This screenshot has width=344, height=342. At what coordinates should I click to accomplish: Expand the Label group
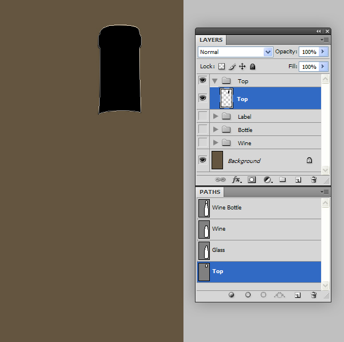click(216, 116)
